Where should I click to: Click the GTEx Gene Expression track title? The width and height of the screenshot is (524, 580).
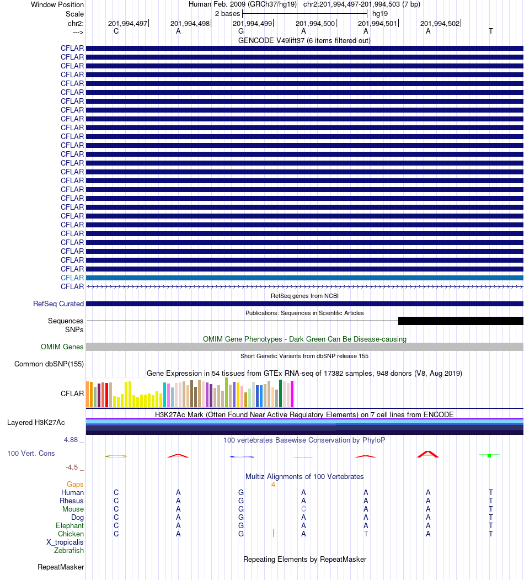coord(304,373)
